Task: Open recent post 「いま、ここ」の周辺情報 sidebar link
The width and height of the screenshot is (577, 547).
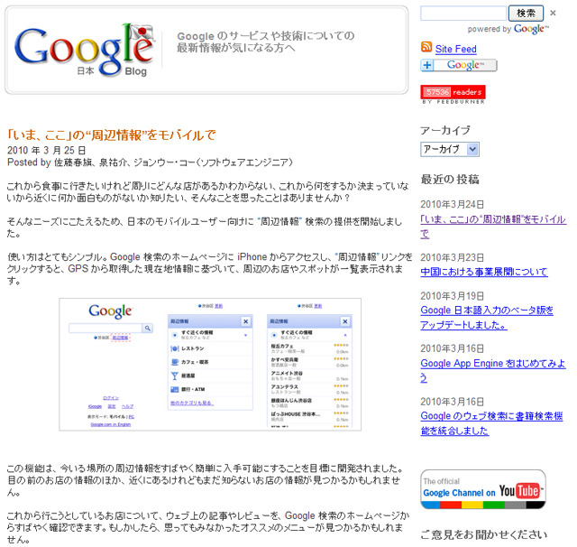Action: pos(493,227)
